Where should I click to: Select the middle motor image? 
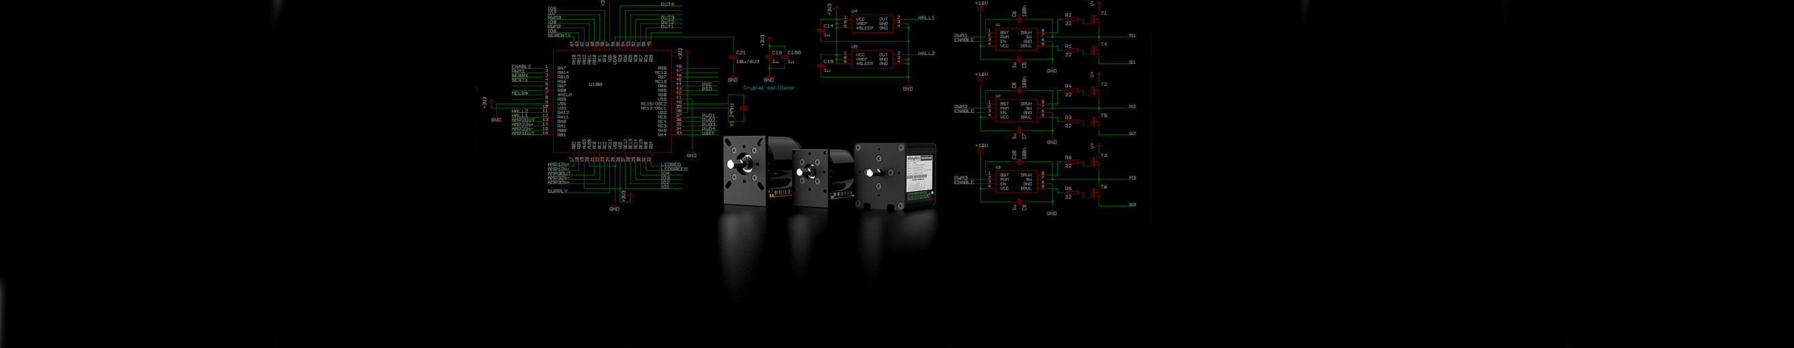pyautogui.click(x=820, y=173)
